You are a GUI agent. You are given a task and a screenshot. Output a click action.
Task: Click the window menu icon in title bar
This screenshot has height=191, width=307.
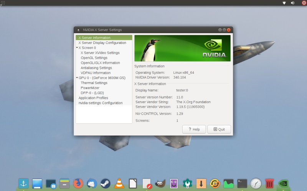78,30
